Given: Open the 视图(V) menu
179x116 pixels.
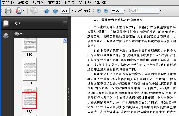Looking at the screenshot, I should (39, 2).
